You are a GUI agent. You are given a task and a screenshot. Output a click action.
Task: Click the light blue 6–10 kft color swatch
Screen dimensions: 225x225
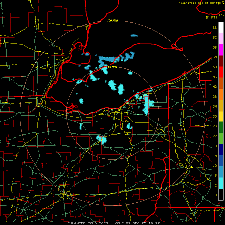tap(221, 172)
